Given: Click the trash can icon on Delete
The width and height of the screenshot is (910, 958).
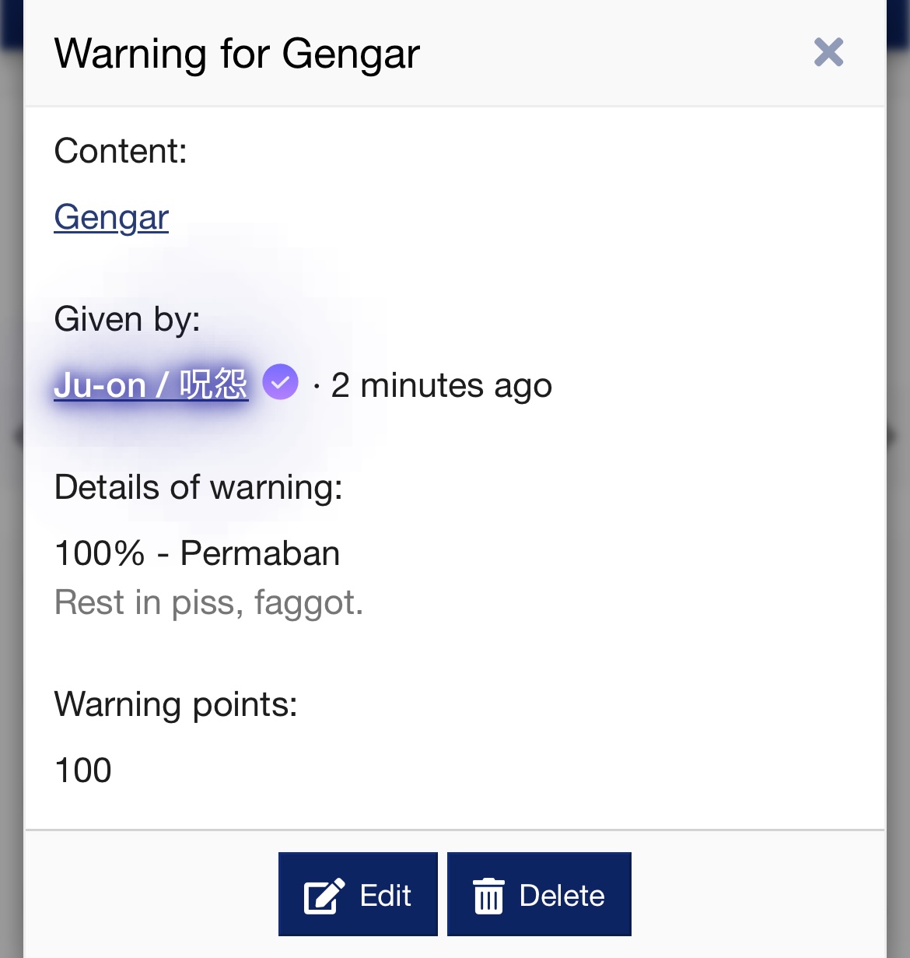Looking at the screenshot, I should pos(488,896).
